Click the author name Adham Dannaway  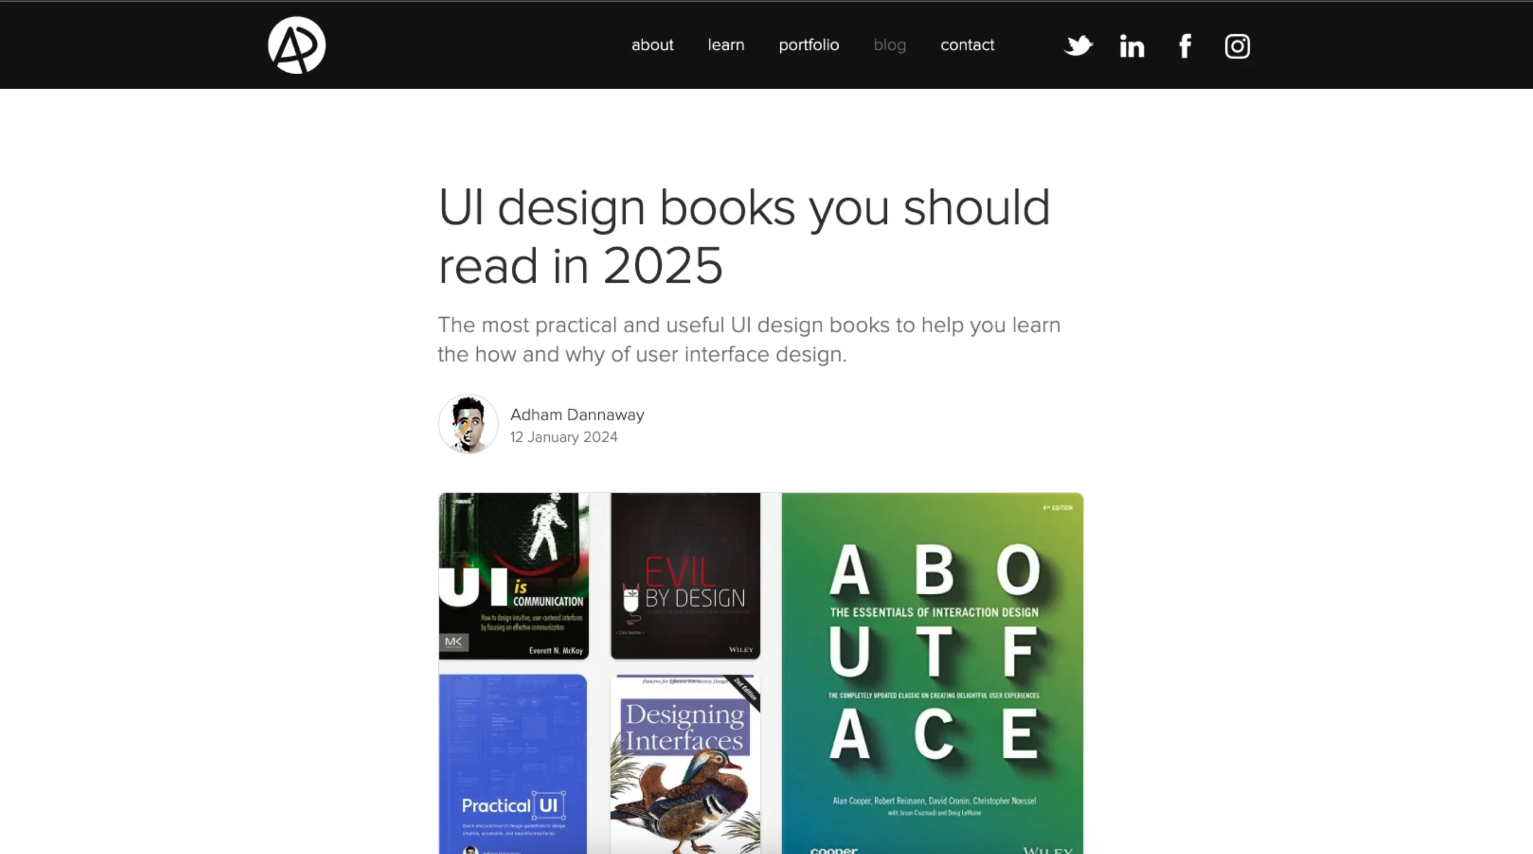(577, 415)
